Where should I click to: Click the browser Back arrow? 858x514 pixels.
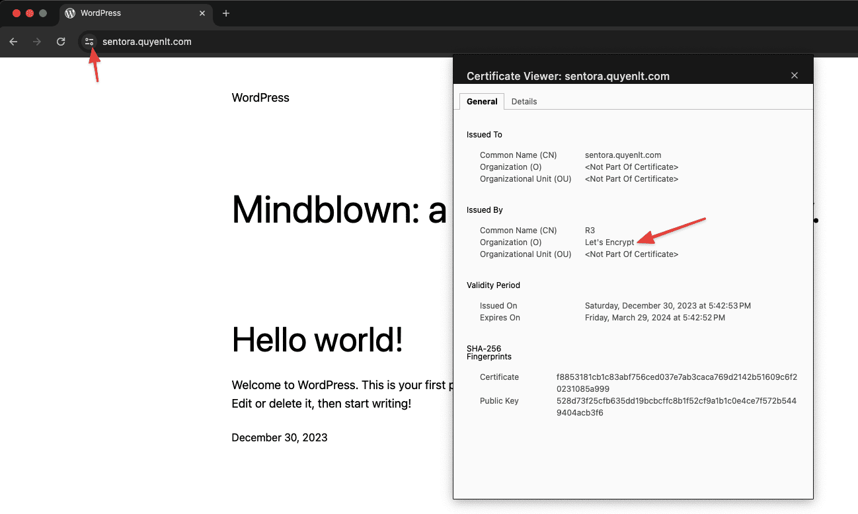coord(13,42)
